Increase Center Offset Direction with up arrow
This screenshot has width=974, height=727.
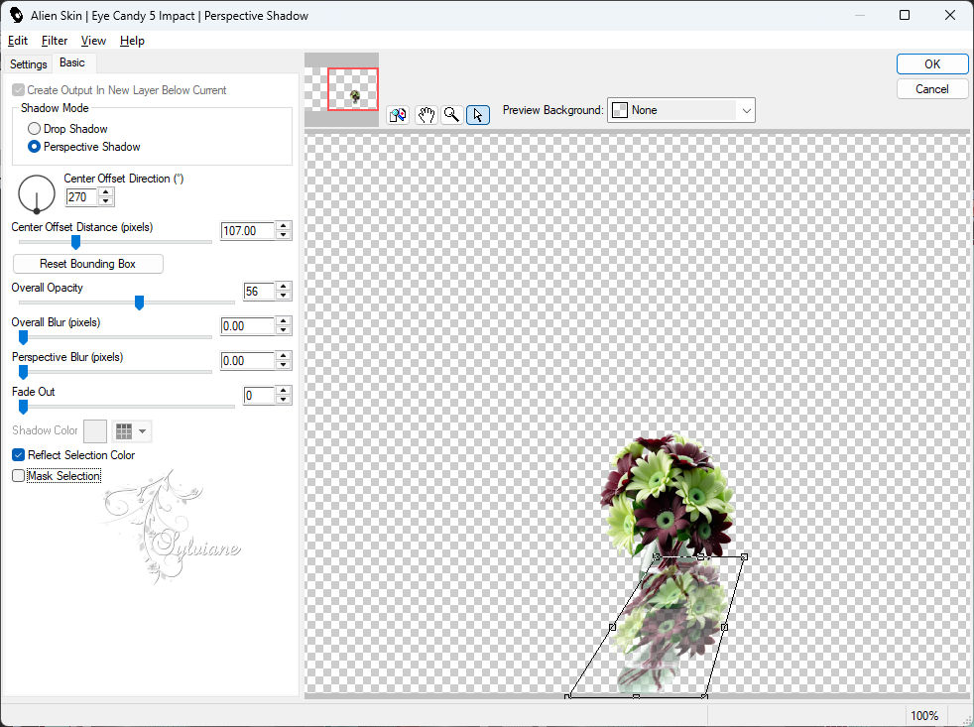pos(105,192)
